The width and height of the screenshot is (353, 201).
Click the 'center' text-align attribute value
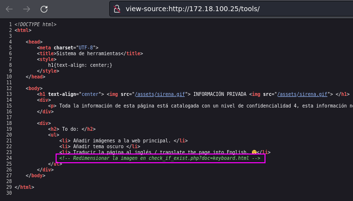90,94
